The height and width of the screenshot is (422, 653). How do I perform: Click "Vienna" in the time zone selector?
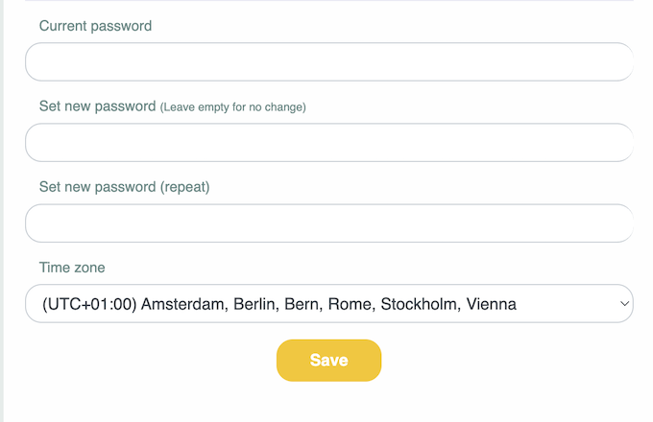click(x=491, y=305)
